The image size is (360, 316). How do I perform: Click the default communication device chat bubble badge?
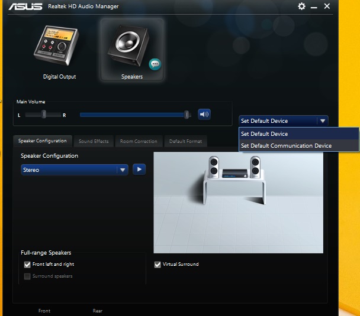[155, 64]
